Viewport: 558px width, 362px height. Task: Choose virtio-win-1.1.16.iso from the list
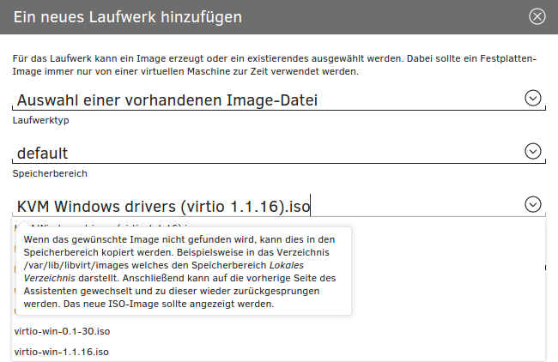(x=62, y=352)
